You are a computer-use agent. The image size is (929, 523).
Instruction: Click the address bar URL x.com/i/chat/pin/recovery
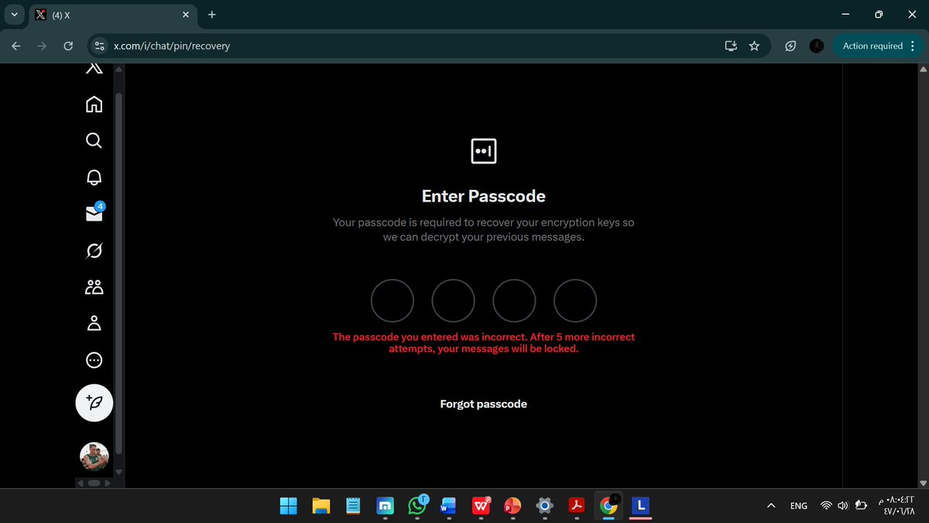click(172, 46)
